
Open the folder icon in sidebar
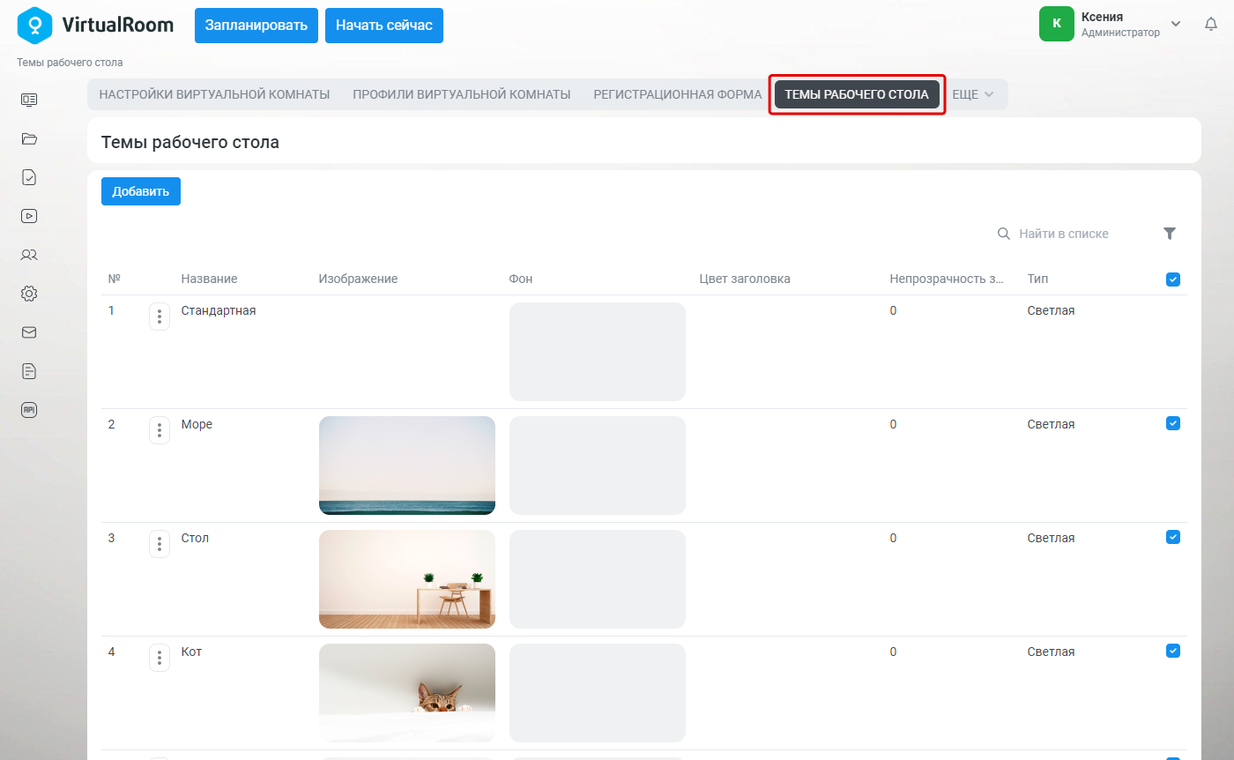[x=29, y=138]
